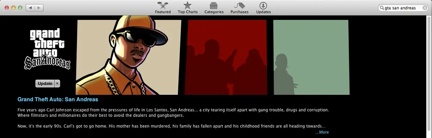The width and height of the screenshot is (432, 138).
Task: Go back with the left arrow button
Action: [x=30, y=7]
